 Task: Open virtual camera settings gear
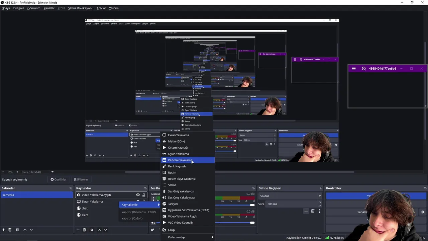coord(423,212)
